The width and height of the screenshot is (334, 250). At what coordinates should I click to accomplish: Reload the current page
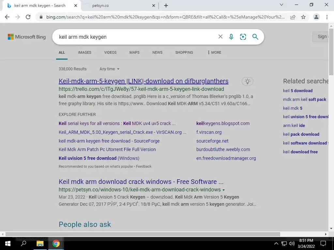[28, 17]
